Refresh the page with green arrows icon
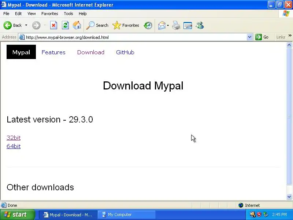Viewport: 293px width, 220px height. tap(66, 25)
